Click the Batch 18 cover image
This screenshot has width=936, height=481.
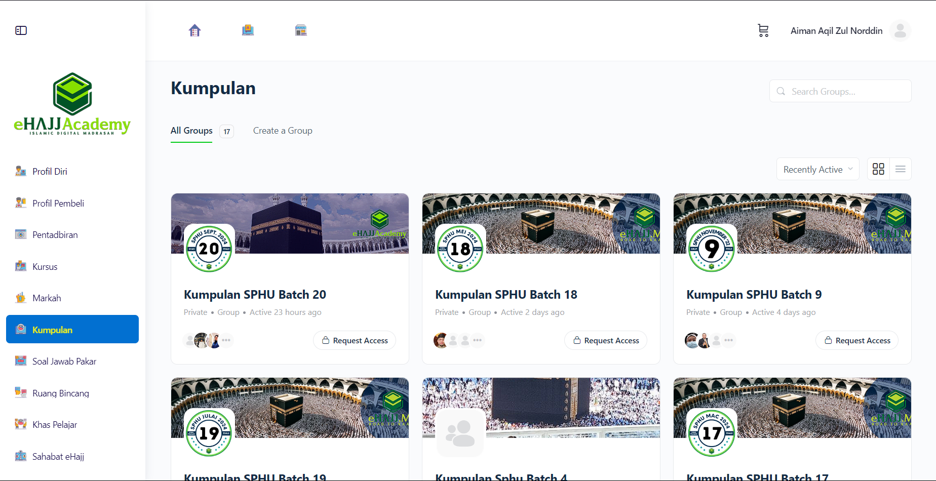[x=541, y=223]
